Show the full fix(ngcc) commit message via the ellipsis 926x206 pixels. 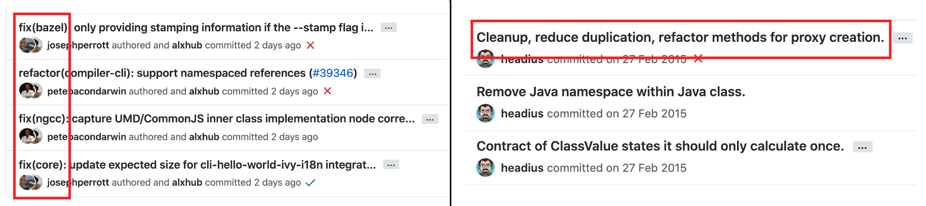(x=430, y=119)
